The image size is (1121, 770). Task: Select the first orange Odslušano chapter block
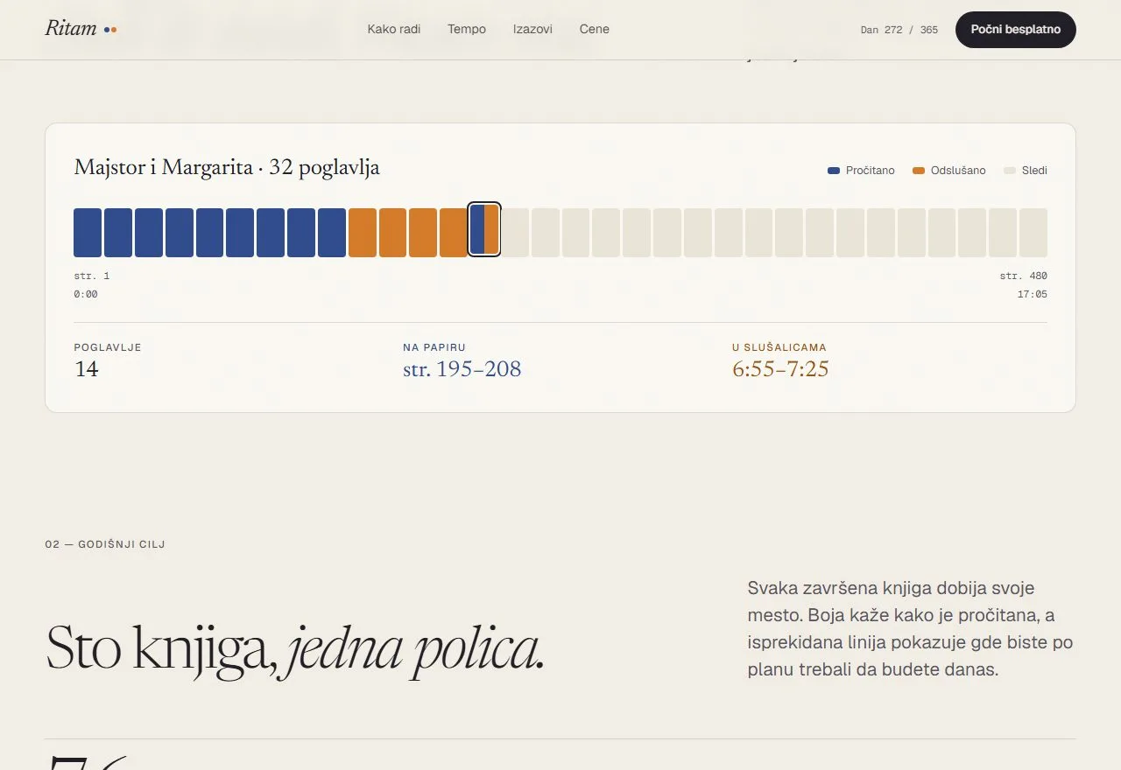tap(363, 233)
